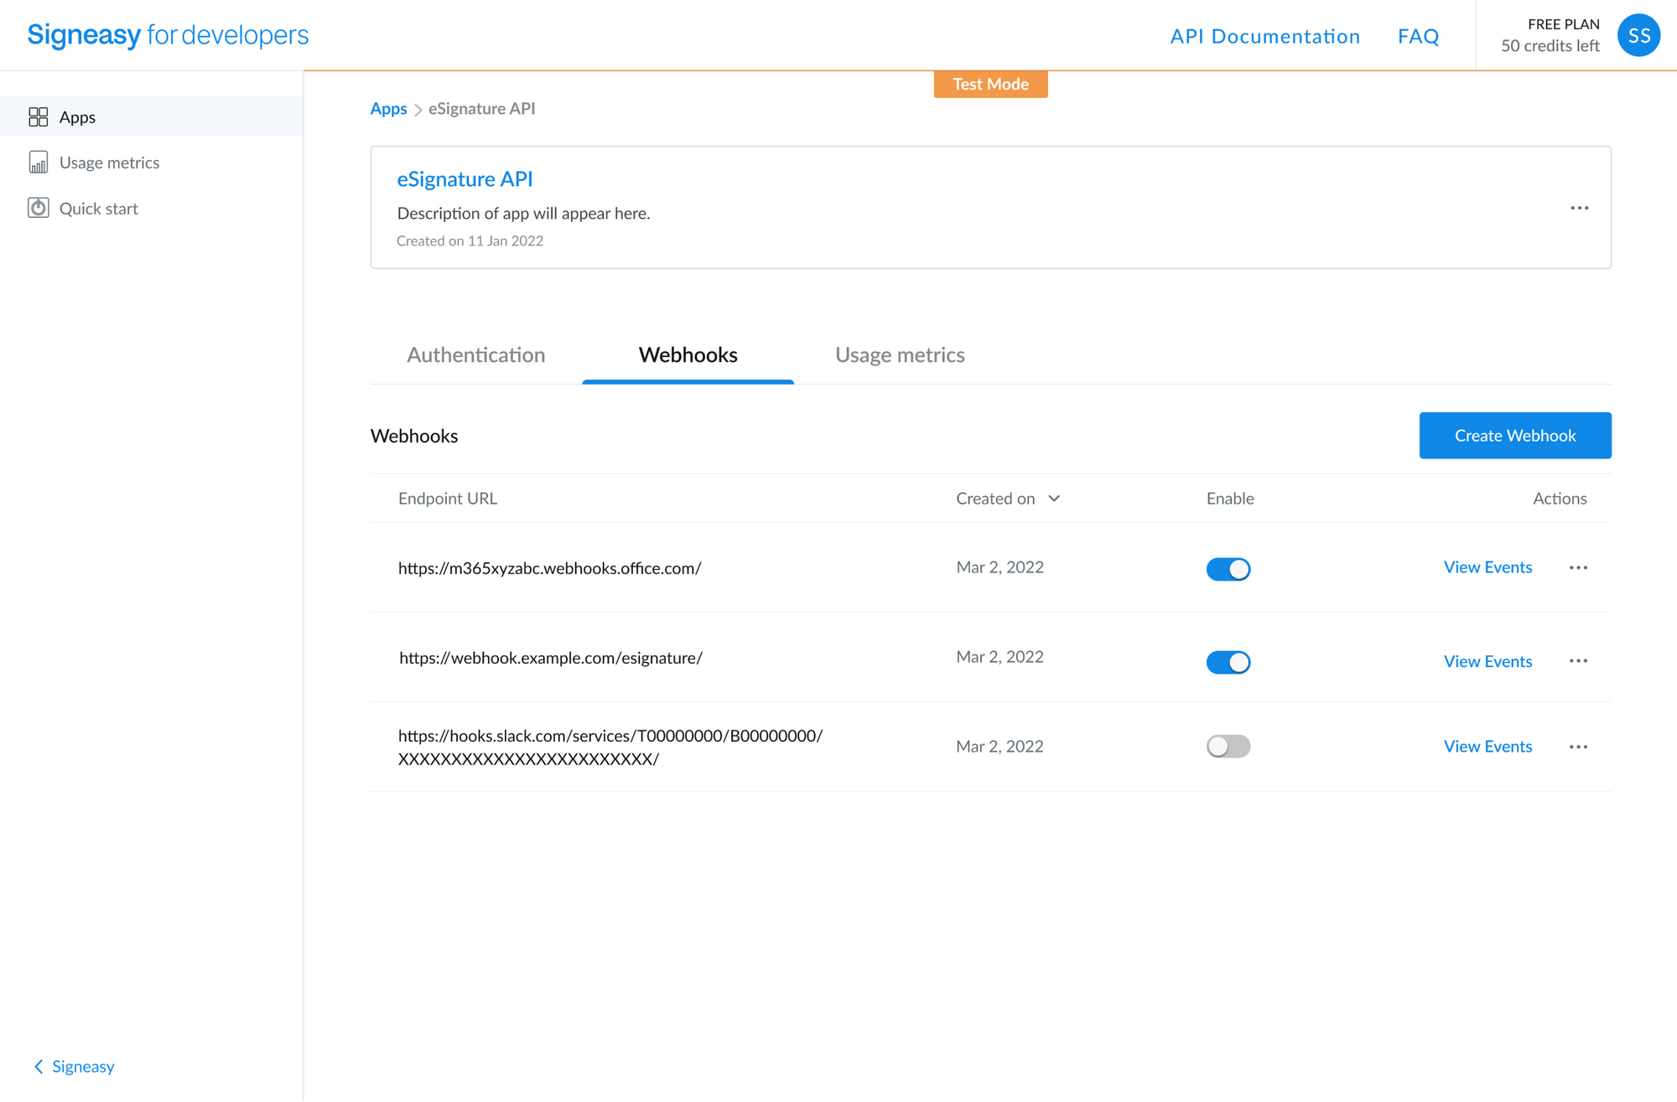This screenshot has height=1102, width=1677.
Task: Open the Created on sort dropdown
Action: point(1056,498)
